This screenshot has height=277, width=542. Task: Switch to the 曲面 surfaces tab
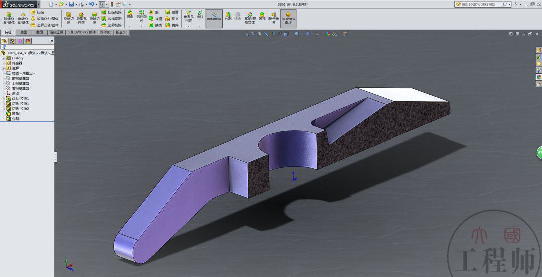tap(40, 32)
